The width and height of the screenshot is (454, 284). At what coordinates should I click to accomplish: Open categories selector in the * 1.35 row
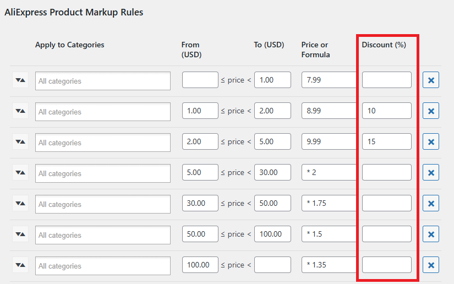pos(103,266)
